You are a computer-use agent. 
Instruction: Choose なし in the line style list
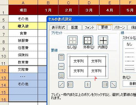(x=129, y=44)
